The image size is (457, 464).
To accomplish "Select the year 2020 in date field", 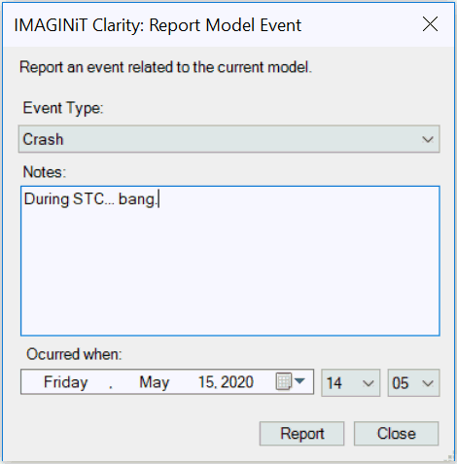I will point(237,382).
